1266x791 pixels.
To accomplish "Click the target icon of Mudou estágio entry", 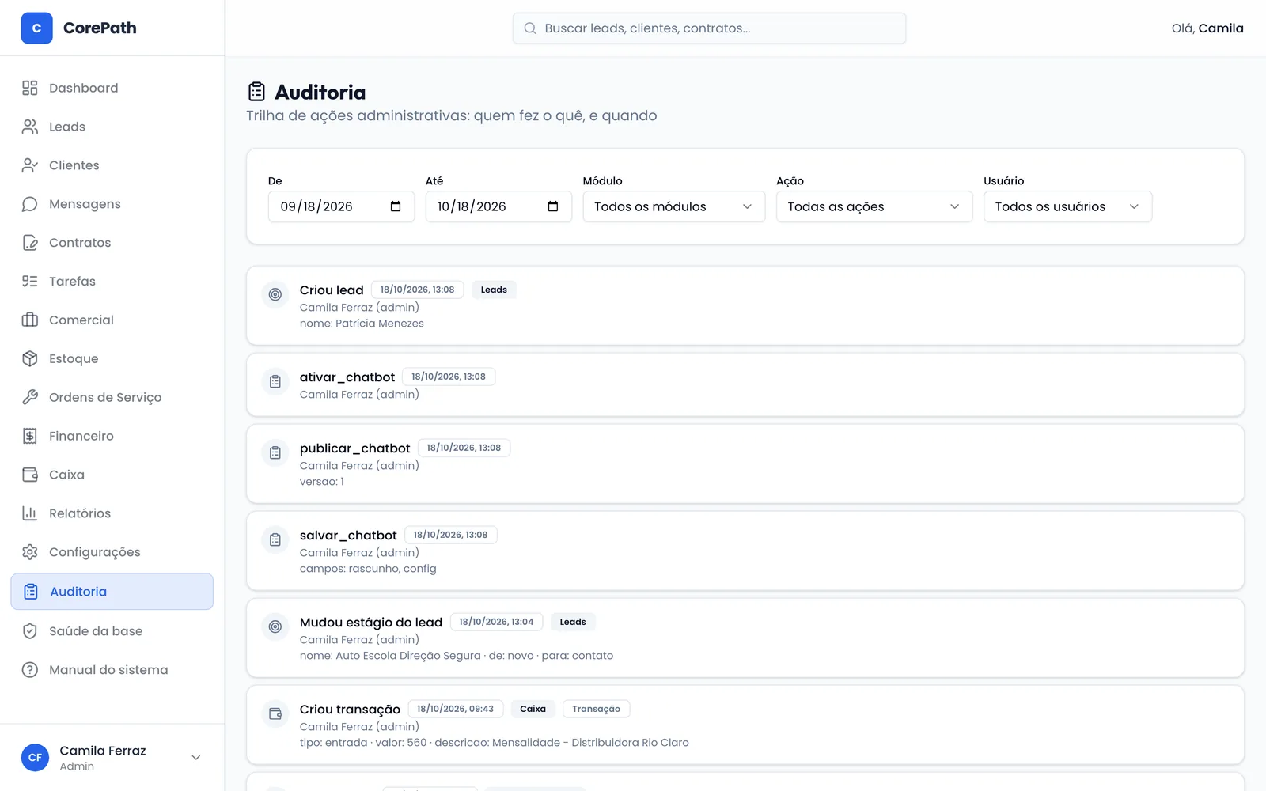I will tap(275, 626).
